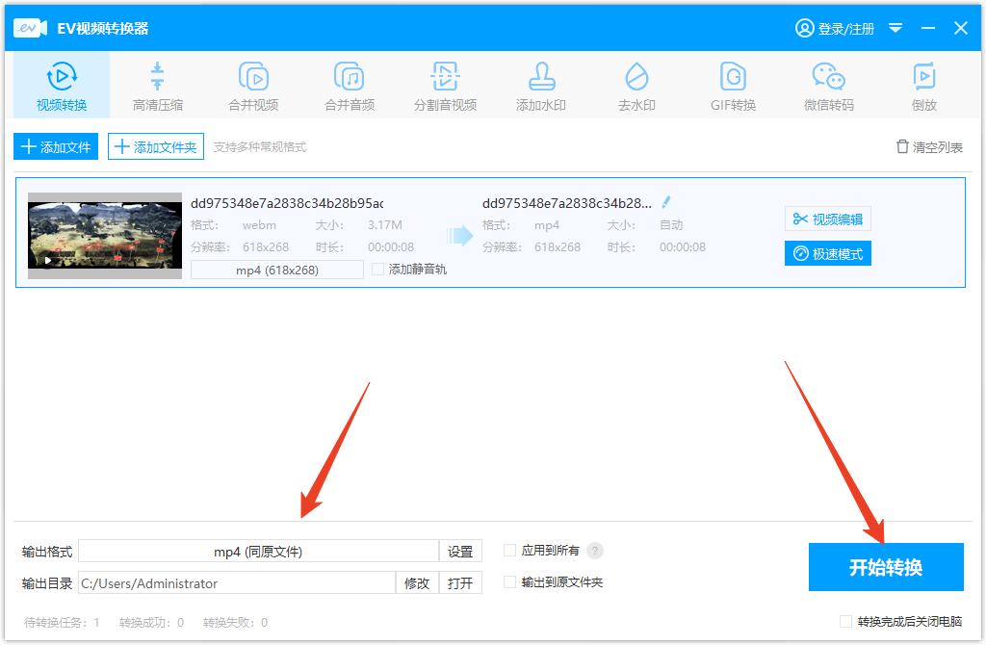Click 打开 to open output directory

click(460, 582)
